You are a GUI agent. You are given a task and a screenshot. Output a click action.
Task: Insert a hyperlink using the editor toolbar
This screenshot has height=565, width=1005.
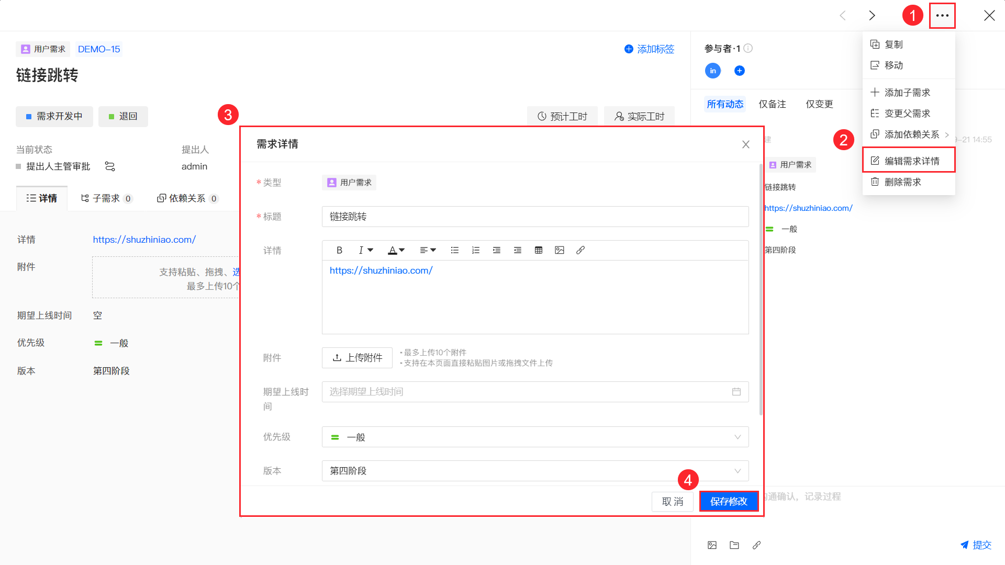580,250
